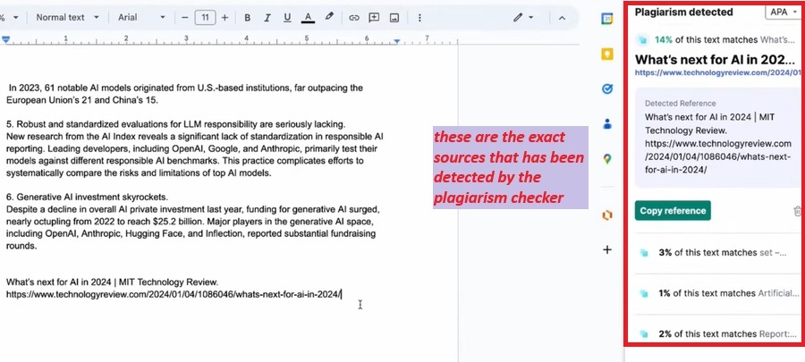The image size is (805, 362).
Task: Click the trash delete icon beside Copy reference
Action: (796, 211)
